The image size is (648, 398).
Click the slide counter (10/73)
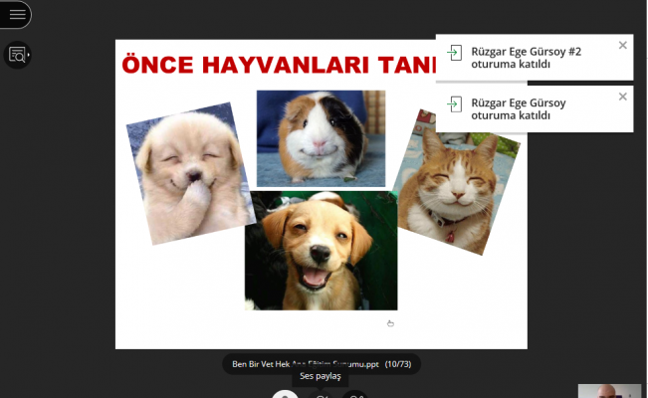pyautogui.click(x=399, y=364)
